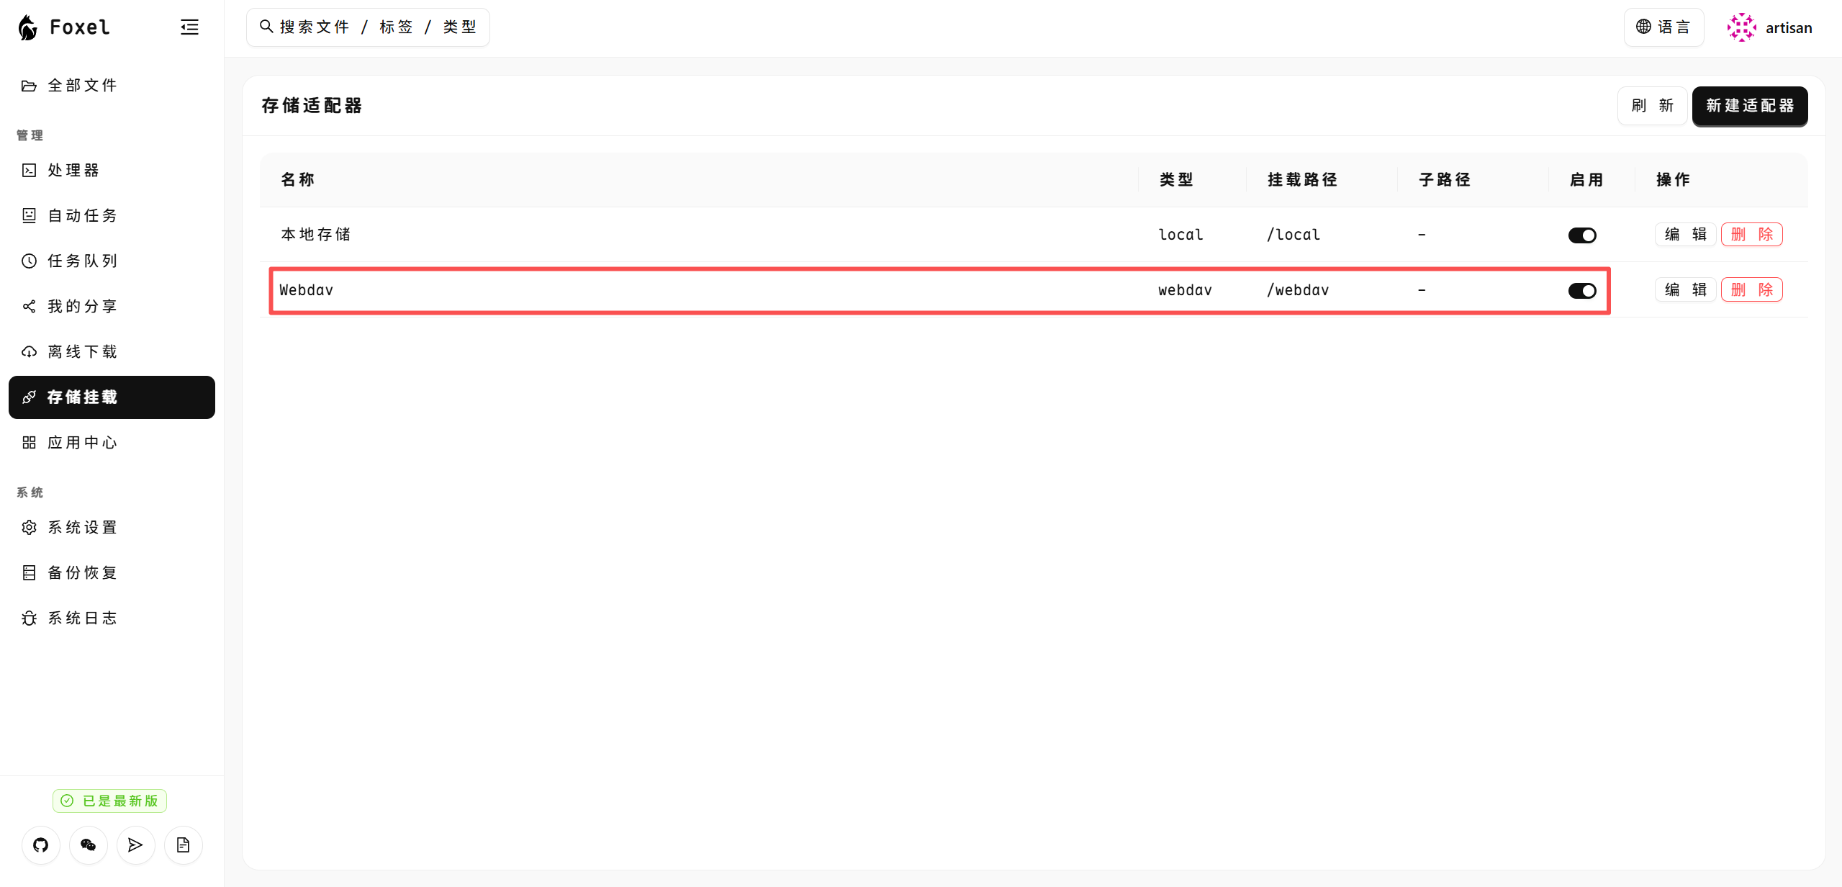
Task: Open 系统设置 sidebar item
Action: 82,528
